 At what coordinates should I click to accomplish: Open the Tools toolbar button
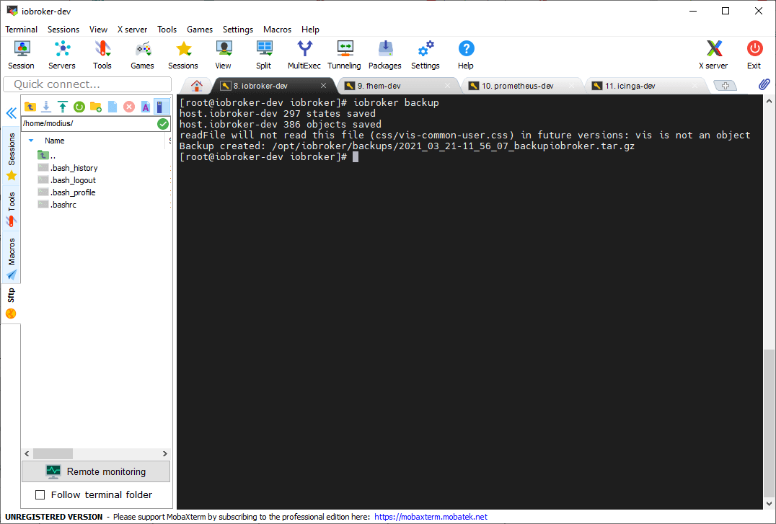102,55
